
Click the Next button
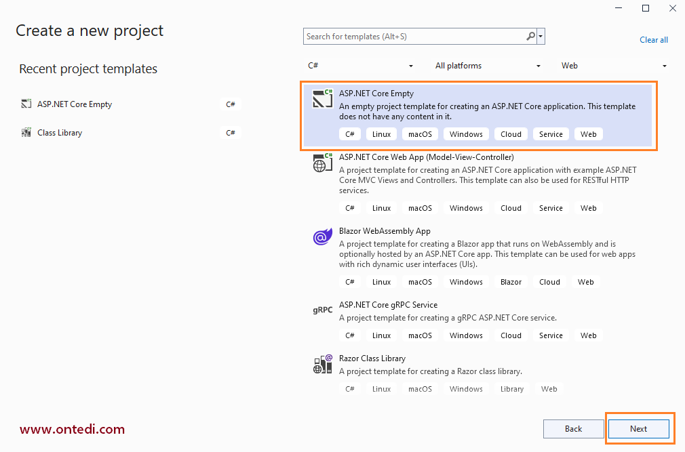(638, 429)
